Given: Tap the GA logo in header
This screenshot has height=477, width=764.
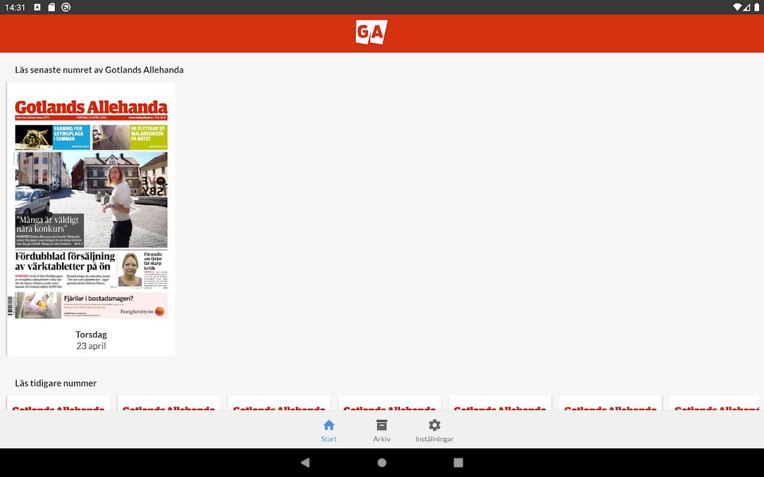Looking at the screenshot, I should pos(371,32).
